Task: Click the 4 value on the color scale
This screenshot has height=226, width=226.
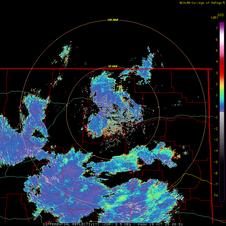Action: 217,62
